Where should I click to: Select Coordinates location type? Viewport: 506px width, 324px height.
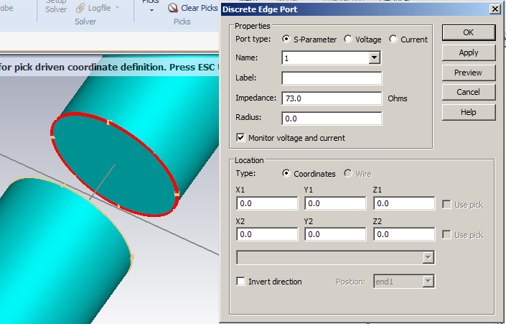(x=287, y=174)
